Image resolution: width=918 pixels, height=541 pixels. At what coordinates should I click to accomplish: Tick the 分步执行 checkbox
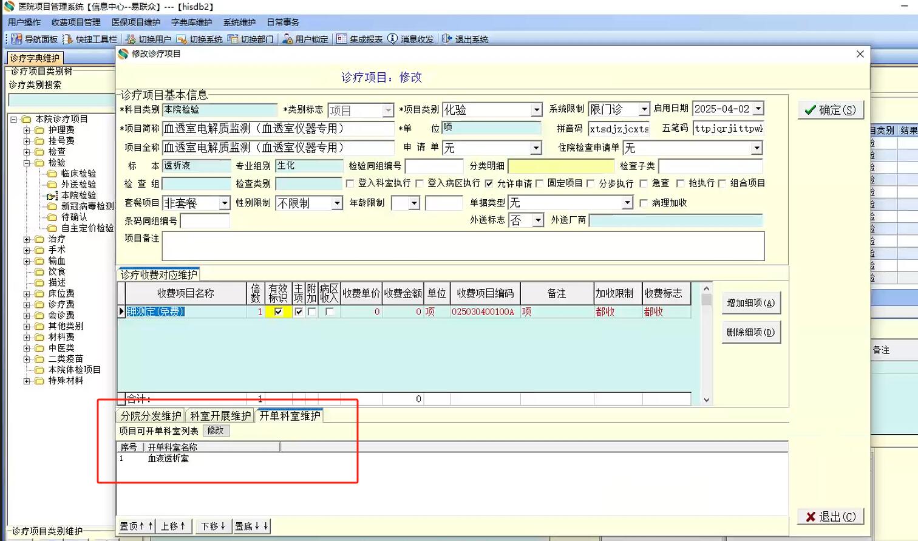tap(590, 183)
